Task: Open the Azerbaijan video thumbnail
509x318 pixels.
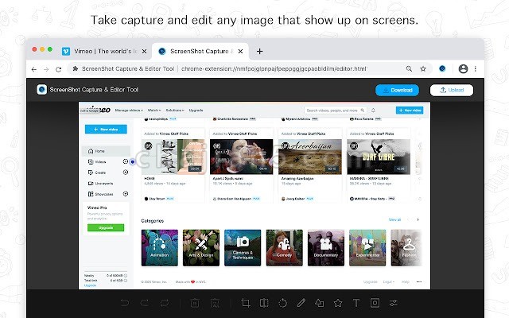Action: [x=310, y=157]
